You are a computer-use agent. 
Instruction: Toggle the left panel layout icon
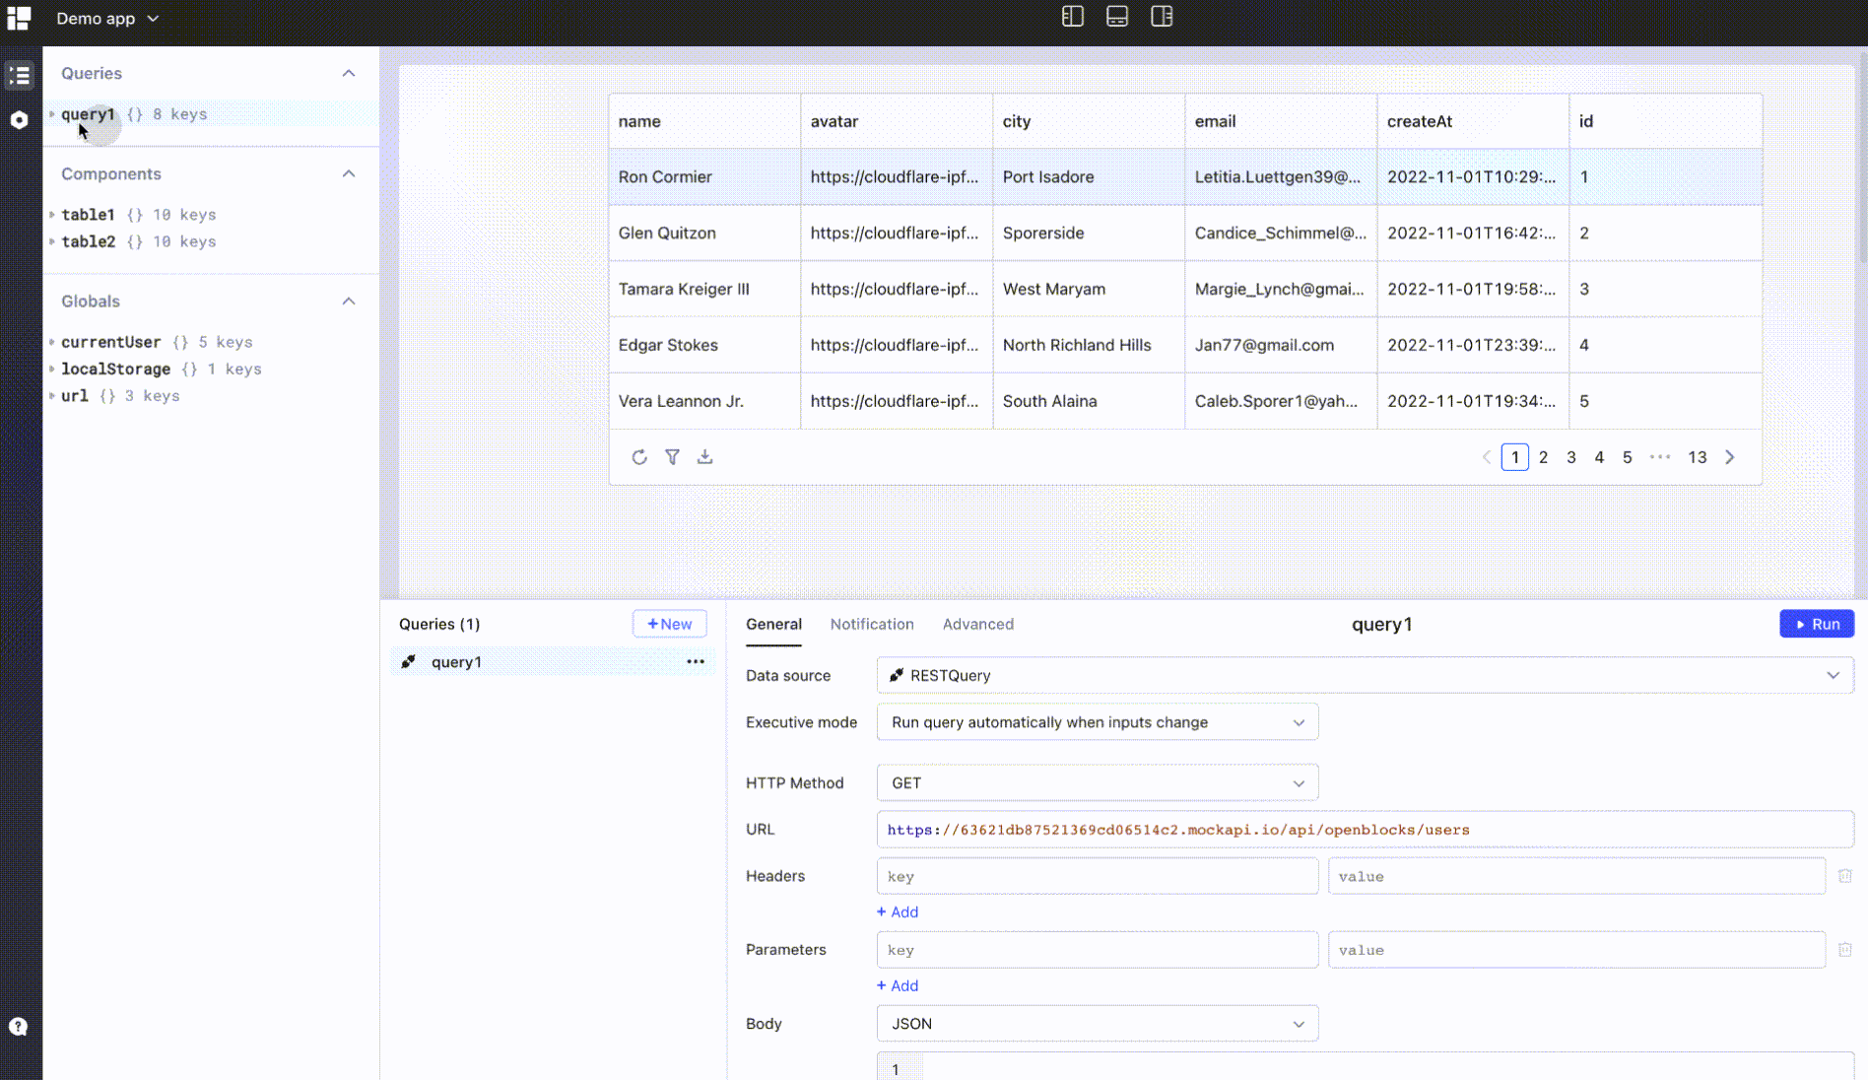tap(1072, 17)
